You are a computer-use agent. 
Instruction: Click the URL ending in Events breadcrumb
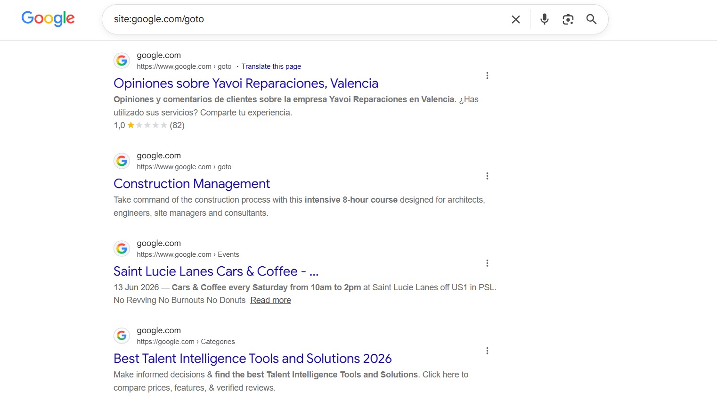[188, 254]
